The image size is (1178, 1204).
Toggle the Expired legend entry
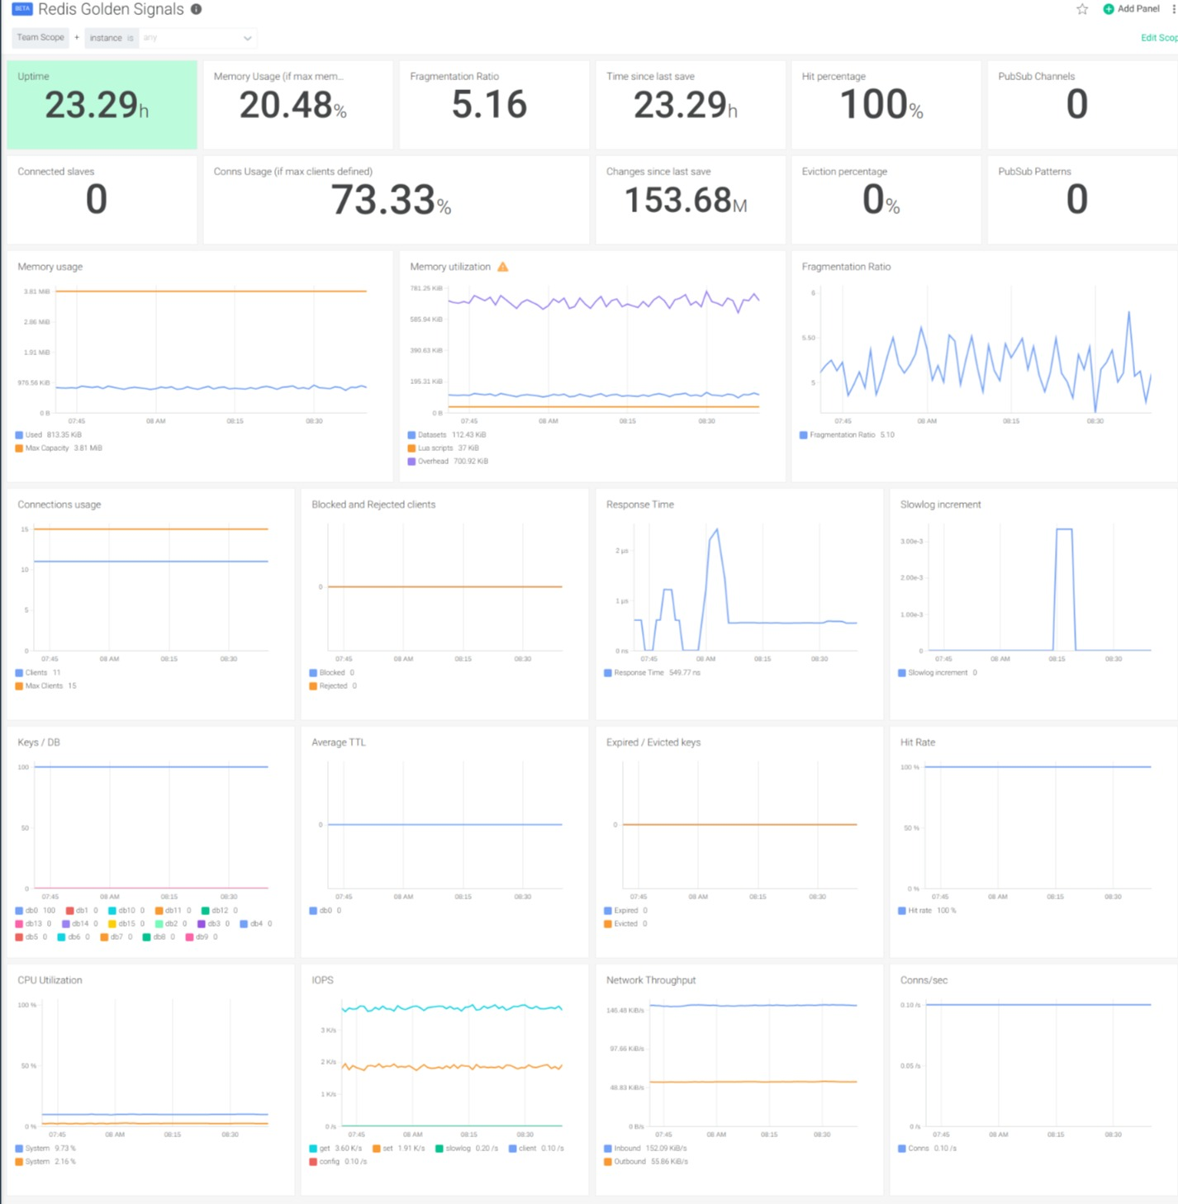[626, 910]
